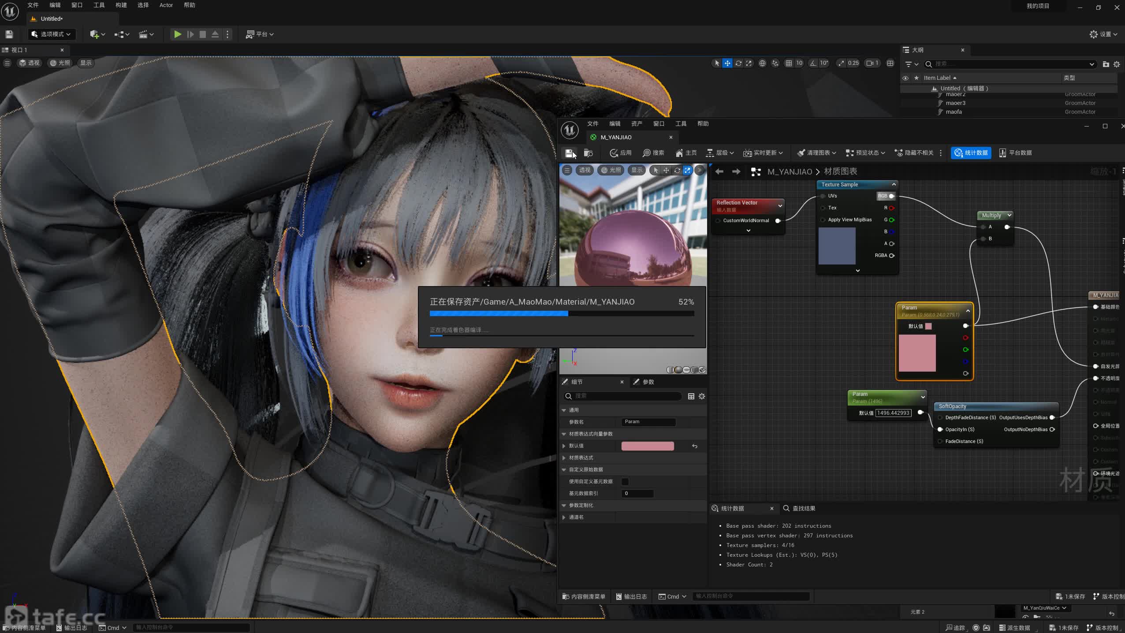This screenshot has width=1125, height=633.
Task: Click the default value pink color swatch in details
Action: (648, 446)
